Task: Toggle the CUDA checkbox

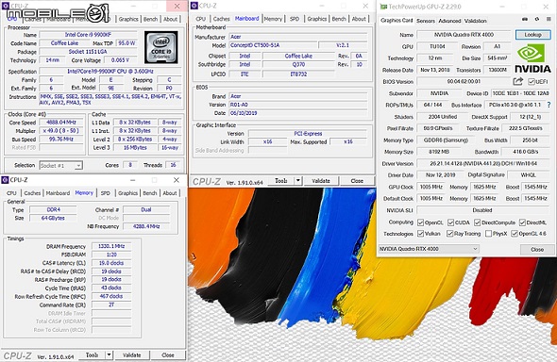Action: pyautogui.click(x=450, y=222)
